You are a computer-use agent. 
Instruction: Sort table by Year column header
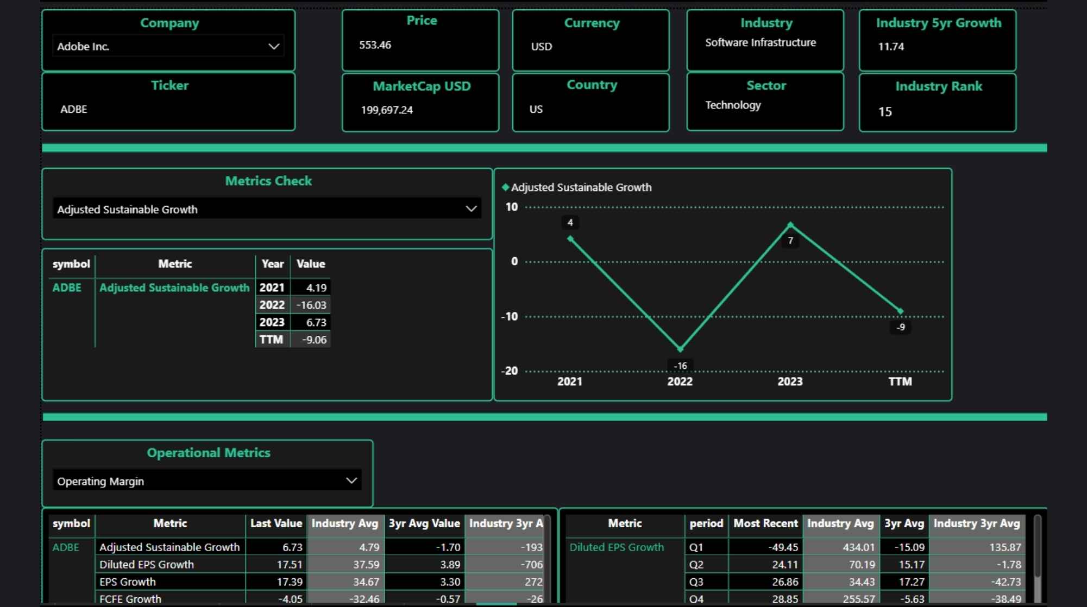pyautogui.click(x=272, y=264)
